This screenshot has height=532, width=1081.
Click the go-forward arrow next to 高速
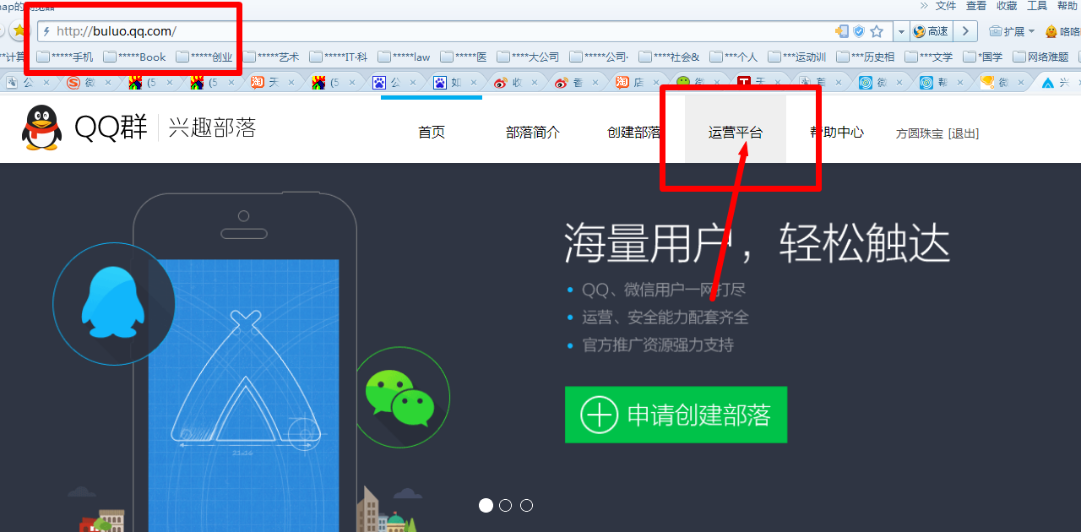pyautogui.click(x=965, y=31)
